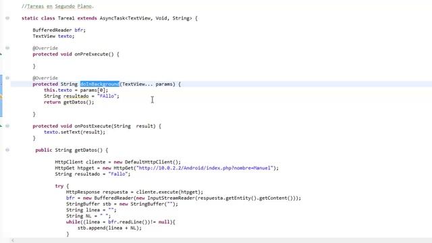Collapse the fold marker beside onPreExecute's @Override
This screenshot has width=432, height=243.
click(7, 48)
